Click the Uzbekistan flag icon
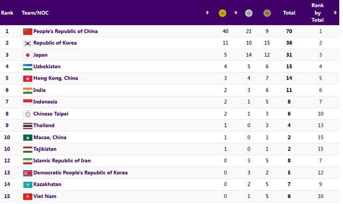The image size is (343, 204). (x=27, y=67)
